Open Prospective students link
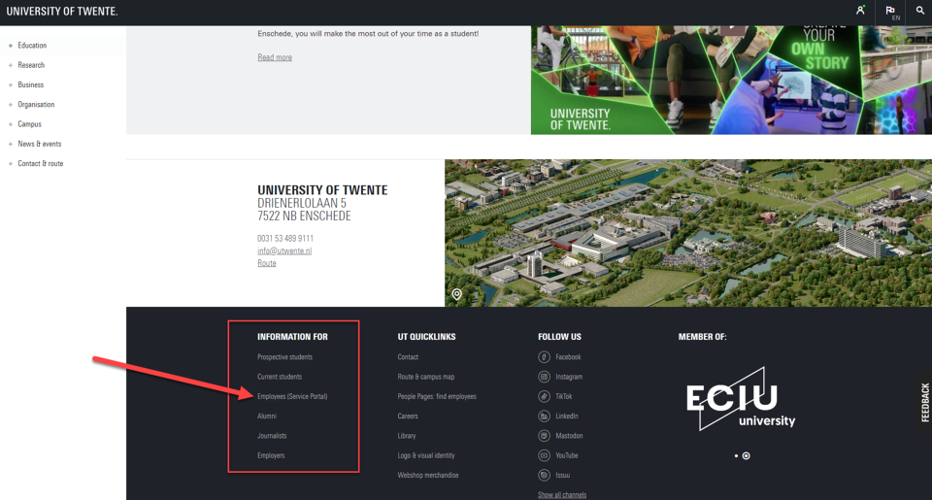The height and width of the screenshot is (500, 932). (x=284, y=356)
